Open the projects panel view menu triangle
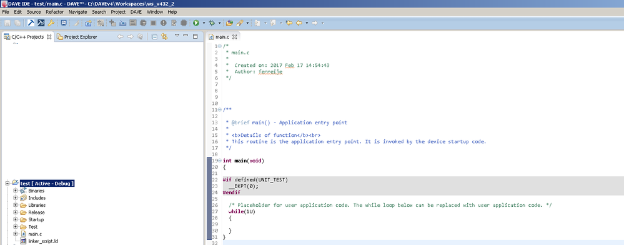This screenshot has width=624, height=245. pos(177,36)
